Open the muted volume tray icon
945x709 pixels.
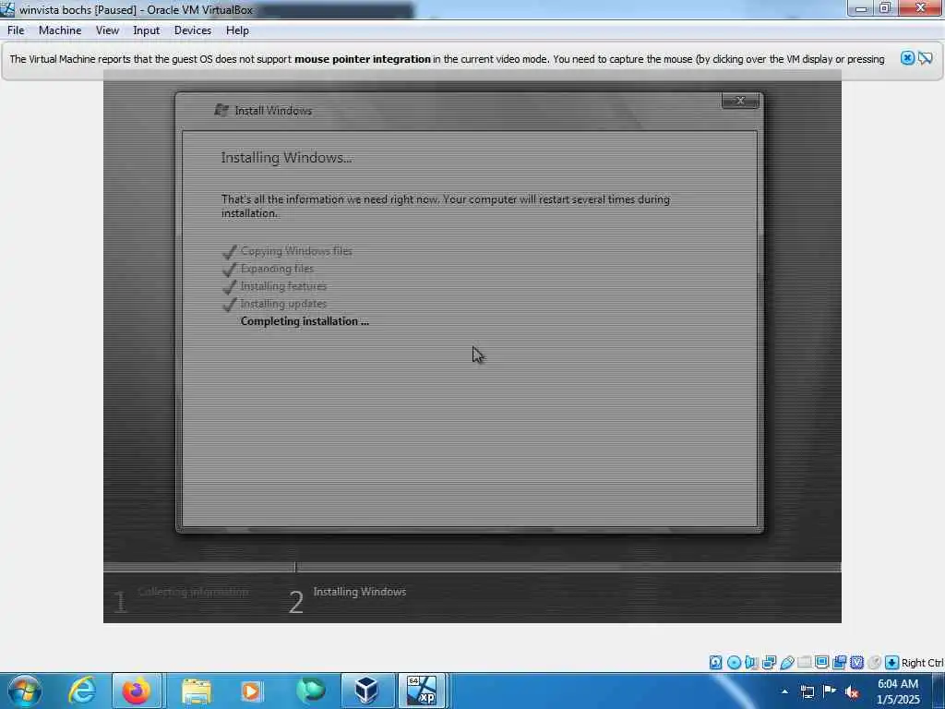[852, 691]
